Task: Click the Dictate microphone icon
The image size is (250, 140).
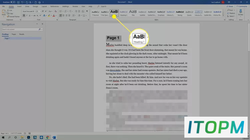Action: point(241,12)
